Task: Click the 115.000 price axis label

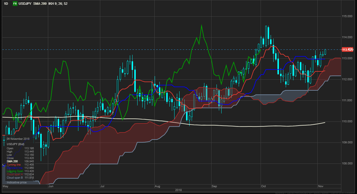Action: click(x=347, y=16)
